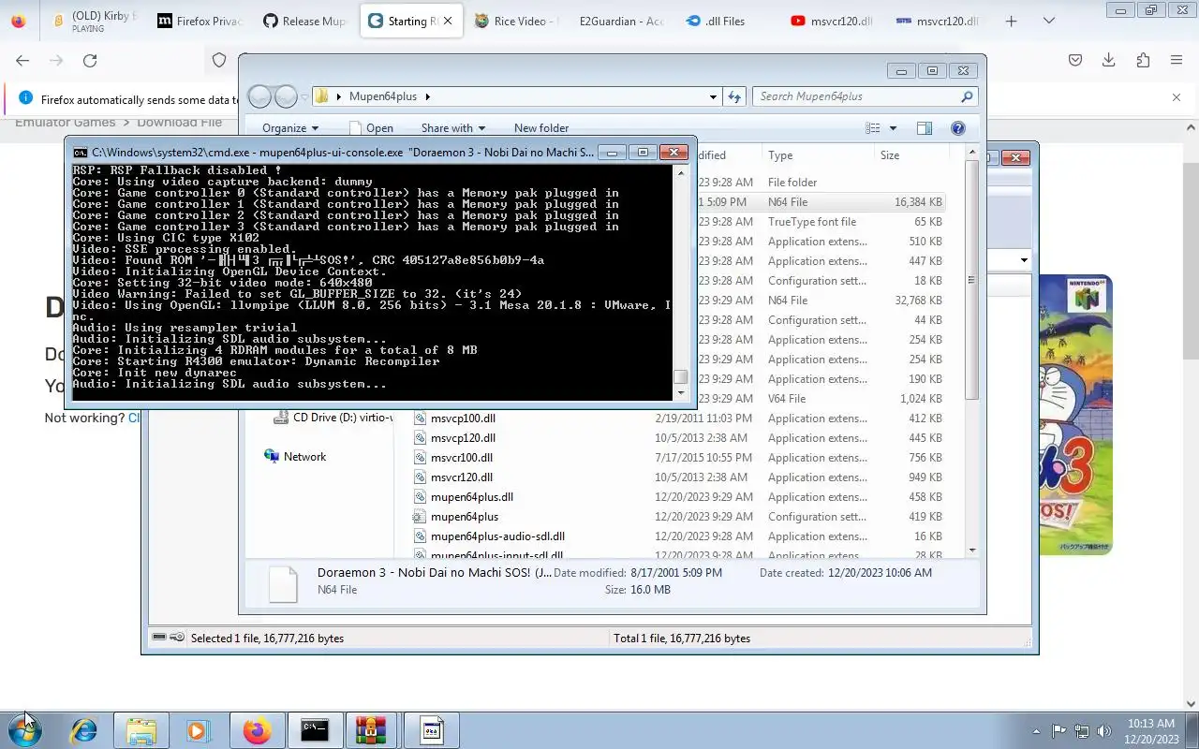The image size is (1199, 749).
Task: Select mupen64plus.dll file
Action: point(472,497)
